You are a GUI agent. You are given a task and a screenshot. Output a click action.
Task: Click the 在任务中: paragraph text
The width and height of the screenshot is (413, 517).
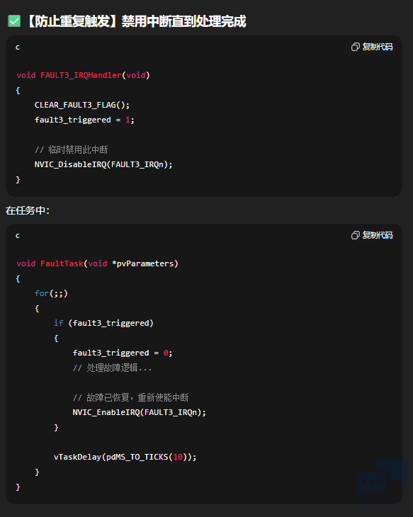coord(28,210)
